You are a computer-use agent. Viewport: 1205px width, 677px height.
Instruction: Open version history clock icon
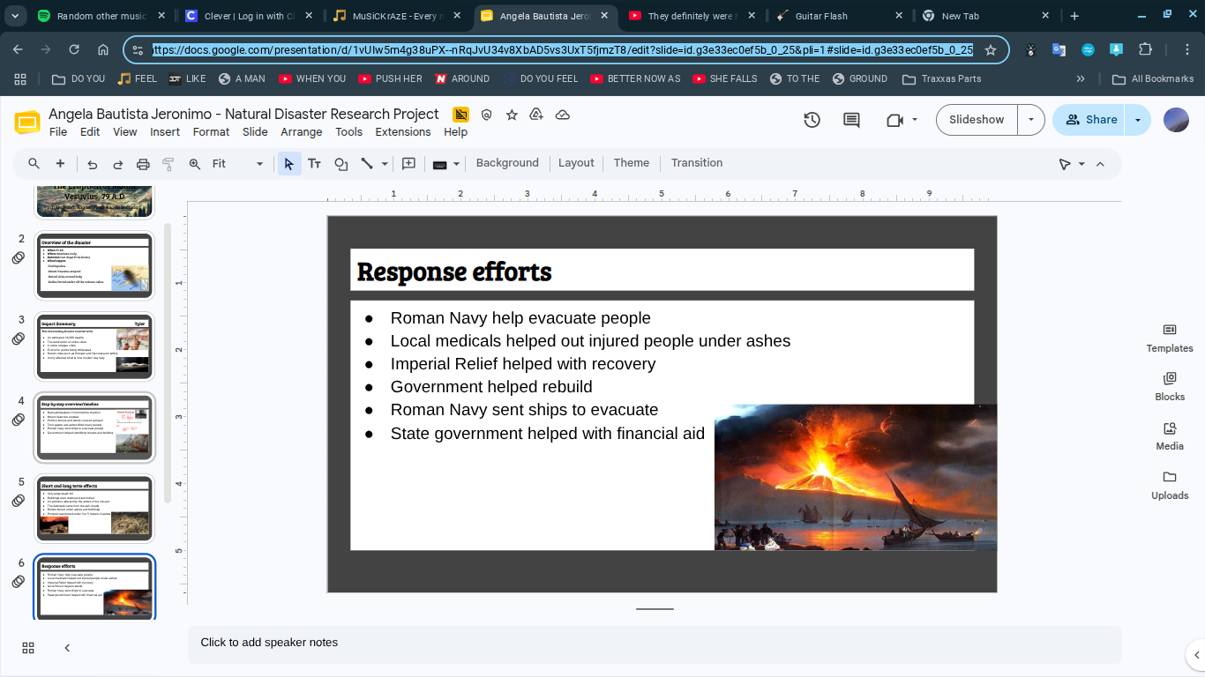pyautogui.click(x=812, y=120)
